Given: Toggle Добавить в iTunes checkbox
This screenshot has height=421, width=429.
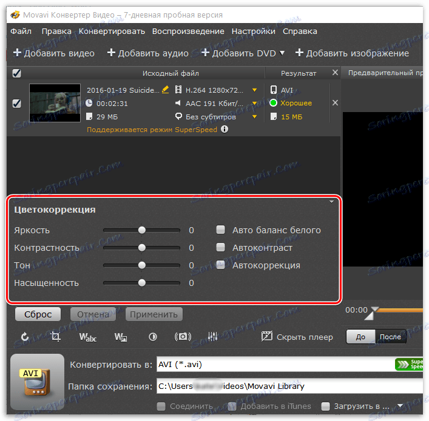Looking at the screenshot, I should [x=232, y=406].
